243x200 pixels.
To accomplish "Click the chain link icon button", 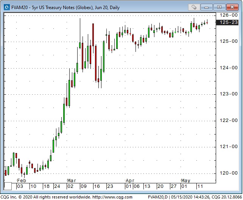I will point(194,7).
